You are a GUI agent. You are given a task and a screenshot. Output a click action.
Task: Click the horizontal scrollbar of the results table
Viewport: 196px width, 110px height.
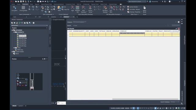point(145,99)
